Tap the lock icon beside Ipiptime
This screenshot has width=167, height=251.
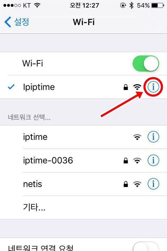(126, 87)
